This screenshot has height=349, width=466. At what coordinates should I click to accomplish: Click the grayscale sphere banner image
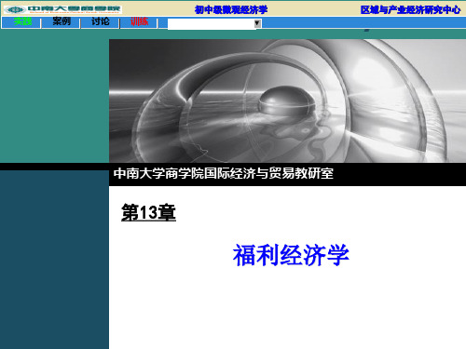(x=287, y=101)
